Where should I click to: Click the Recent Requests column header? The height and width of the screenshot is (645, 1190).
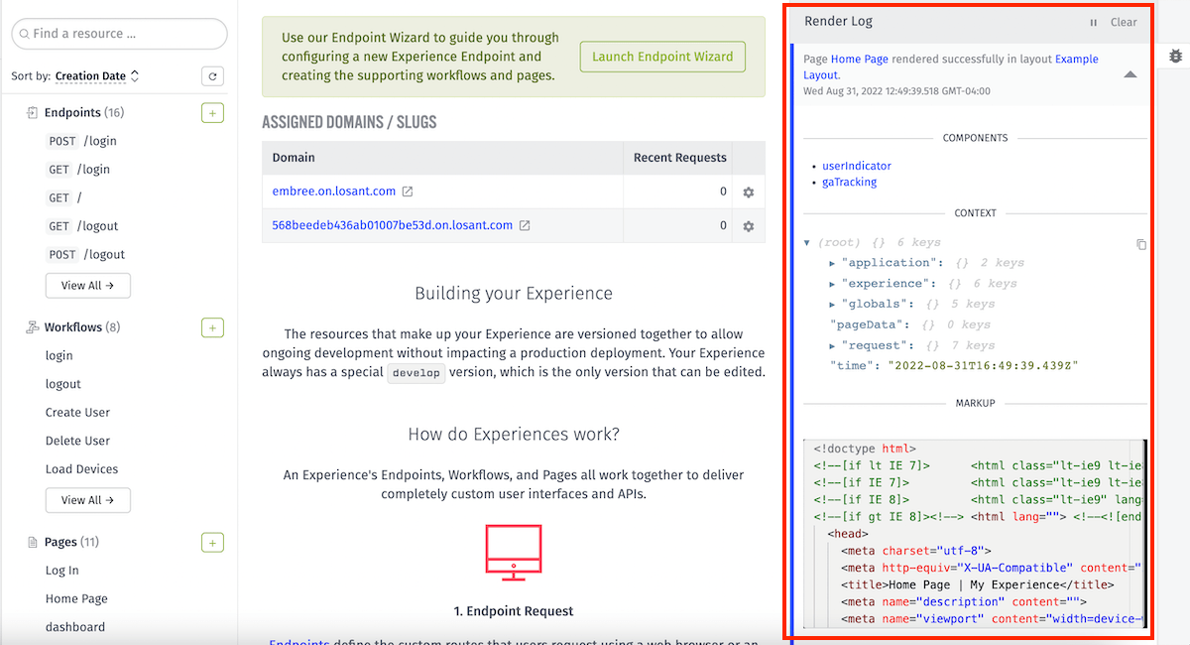pyautogui.click(x=680, y=158)
